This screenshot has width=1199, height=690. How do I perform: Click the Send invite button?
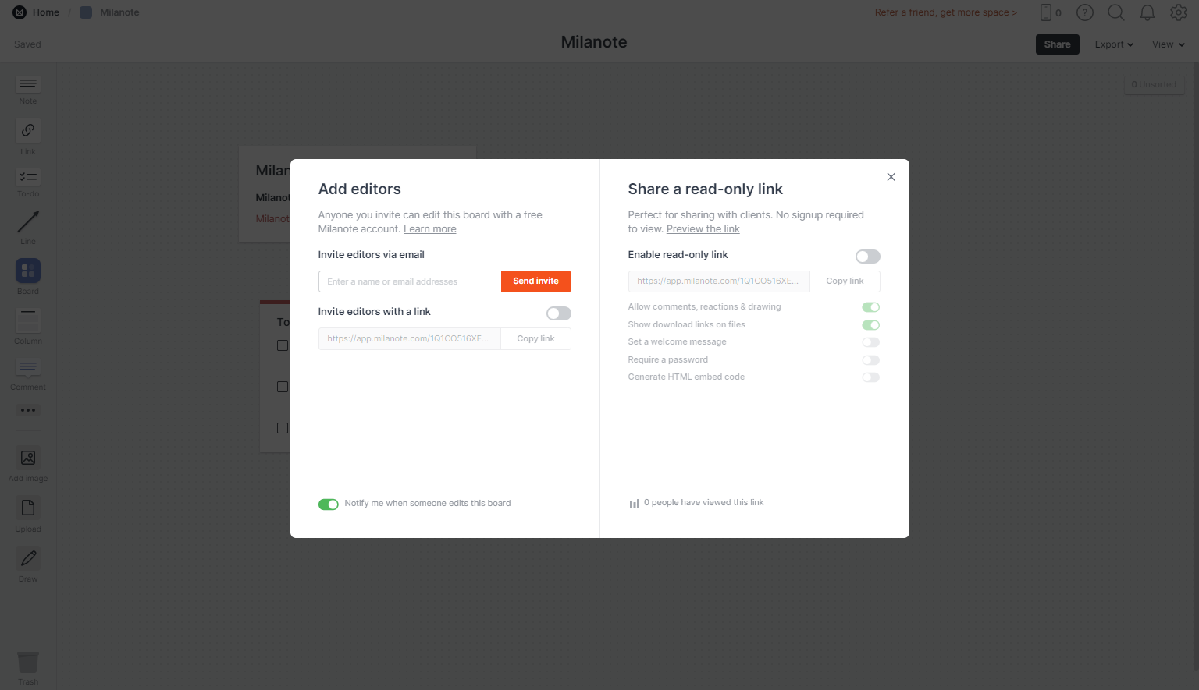[536, 281]
